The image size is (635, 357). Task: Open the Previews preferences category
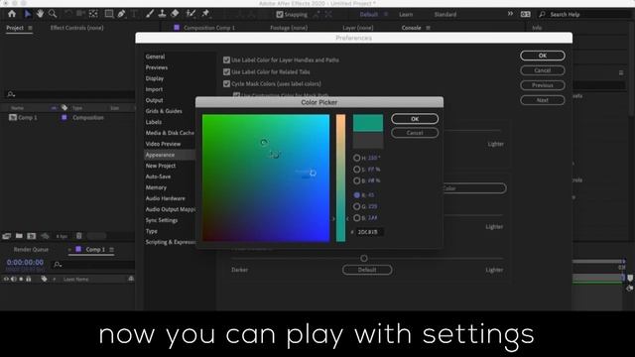[157, 67]
